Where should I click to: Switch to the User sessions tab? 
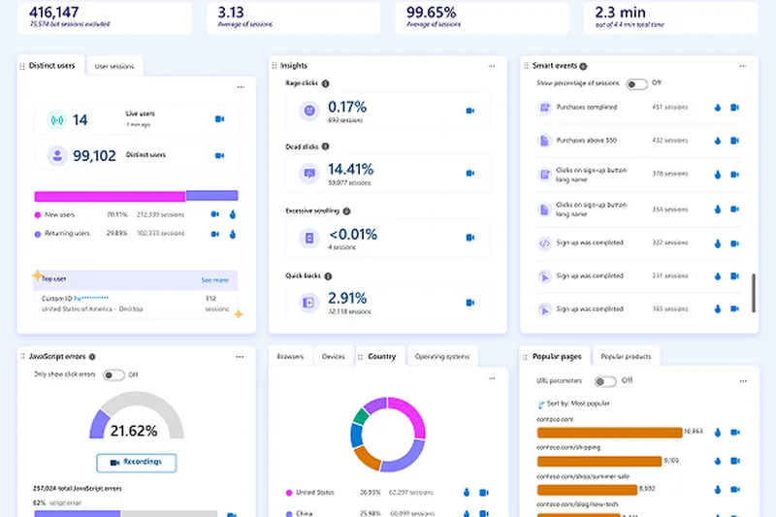click(114, 66)
